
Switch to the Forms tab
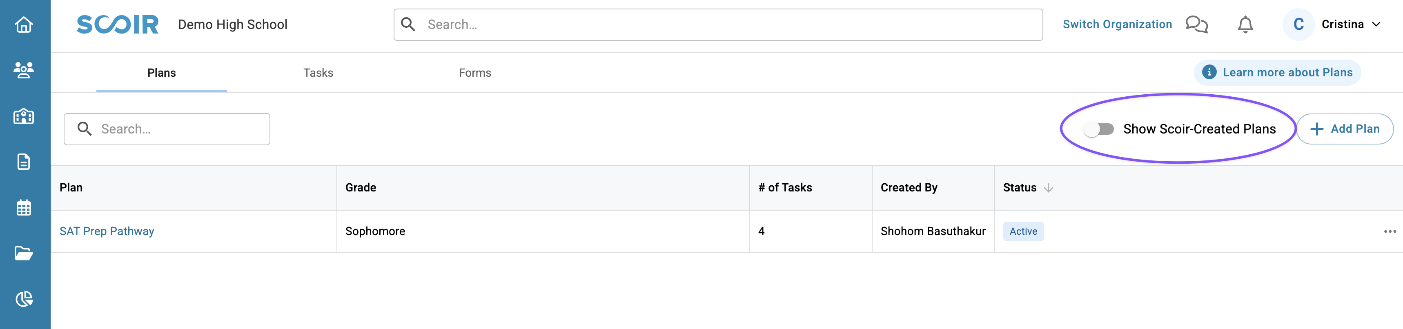474,73
